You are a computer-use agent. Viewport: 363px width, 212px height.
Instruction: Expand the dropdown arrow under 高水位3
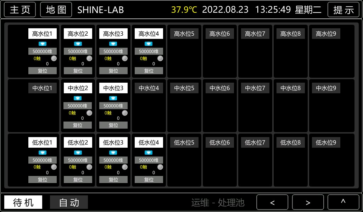113,44
